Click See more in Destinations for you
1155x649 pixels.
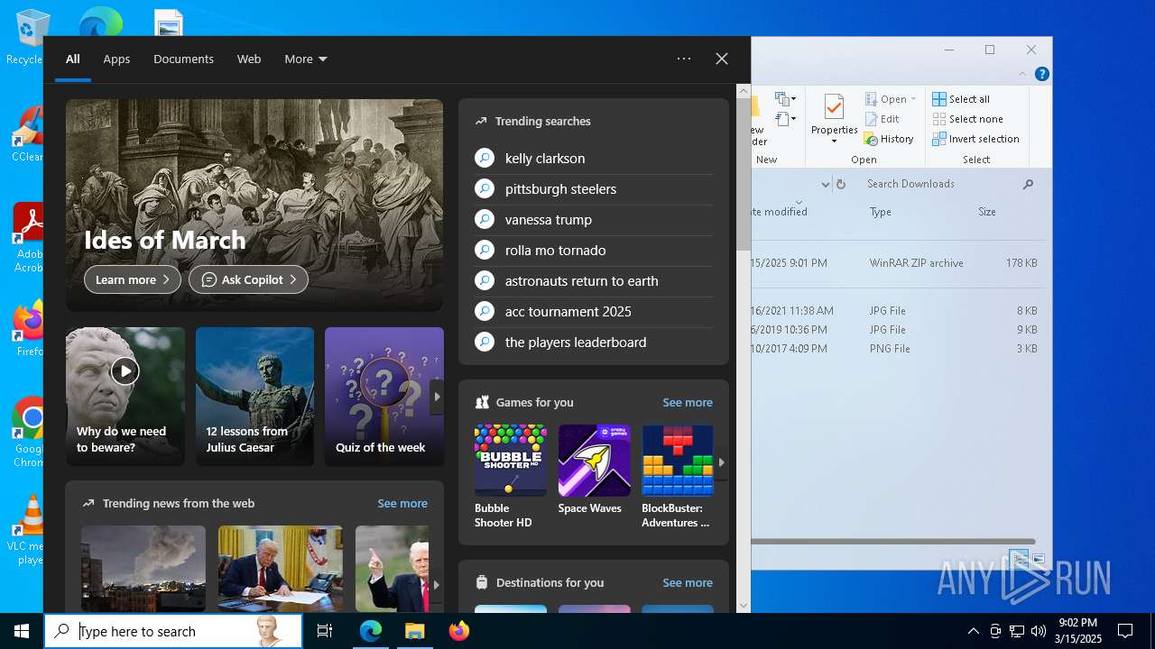point(688,582)
